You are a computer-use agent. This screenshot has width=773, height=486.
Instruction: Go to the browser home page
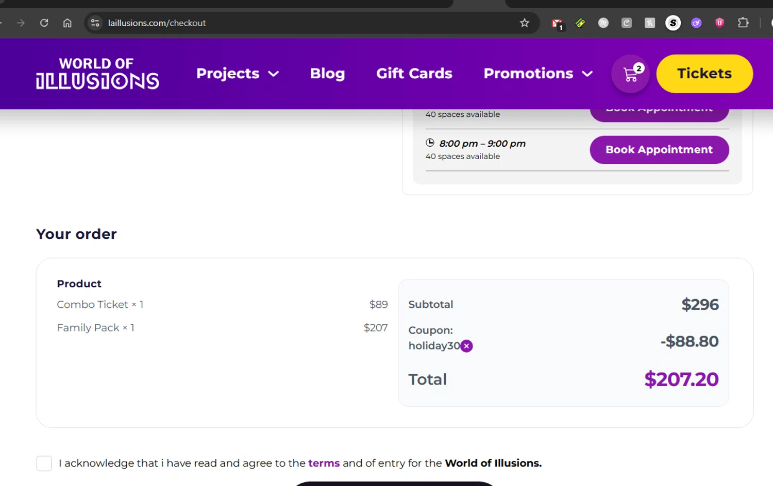(67, 23)
